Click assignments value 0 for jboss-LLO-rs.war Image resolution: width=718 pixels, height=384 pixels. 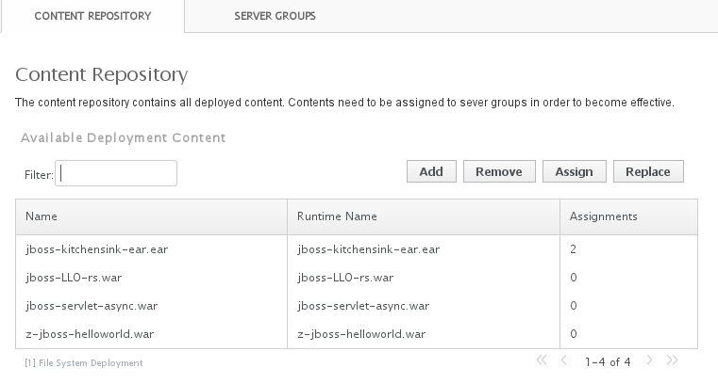574,278
